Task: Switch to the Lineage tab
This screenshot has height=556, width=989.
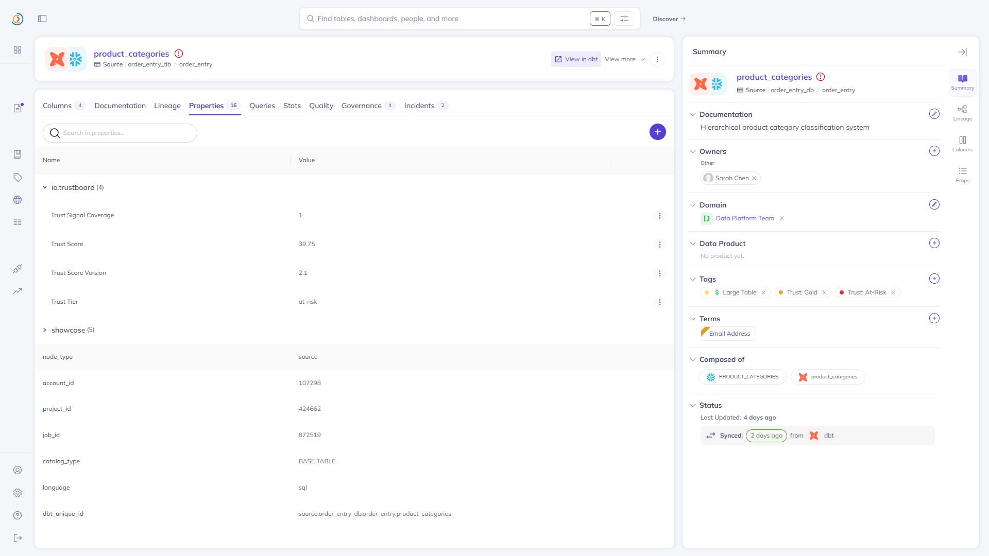Action: click(167, 106)
